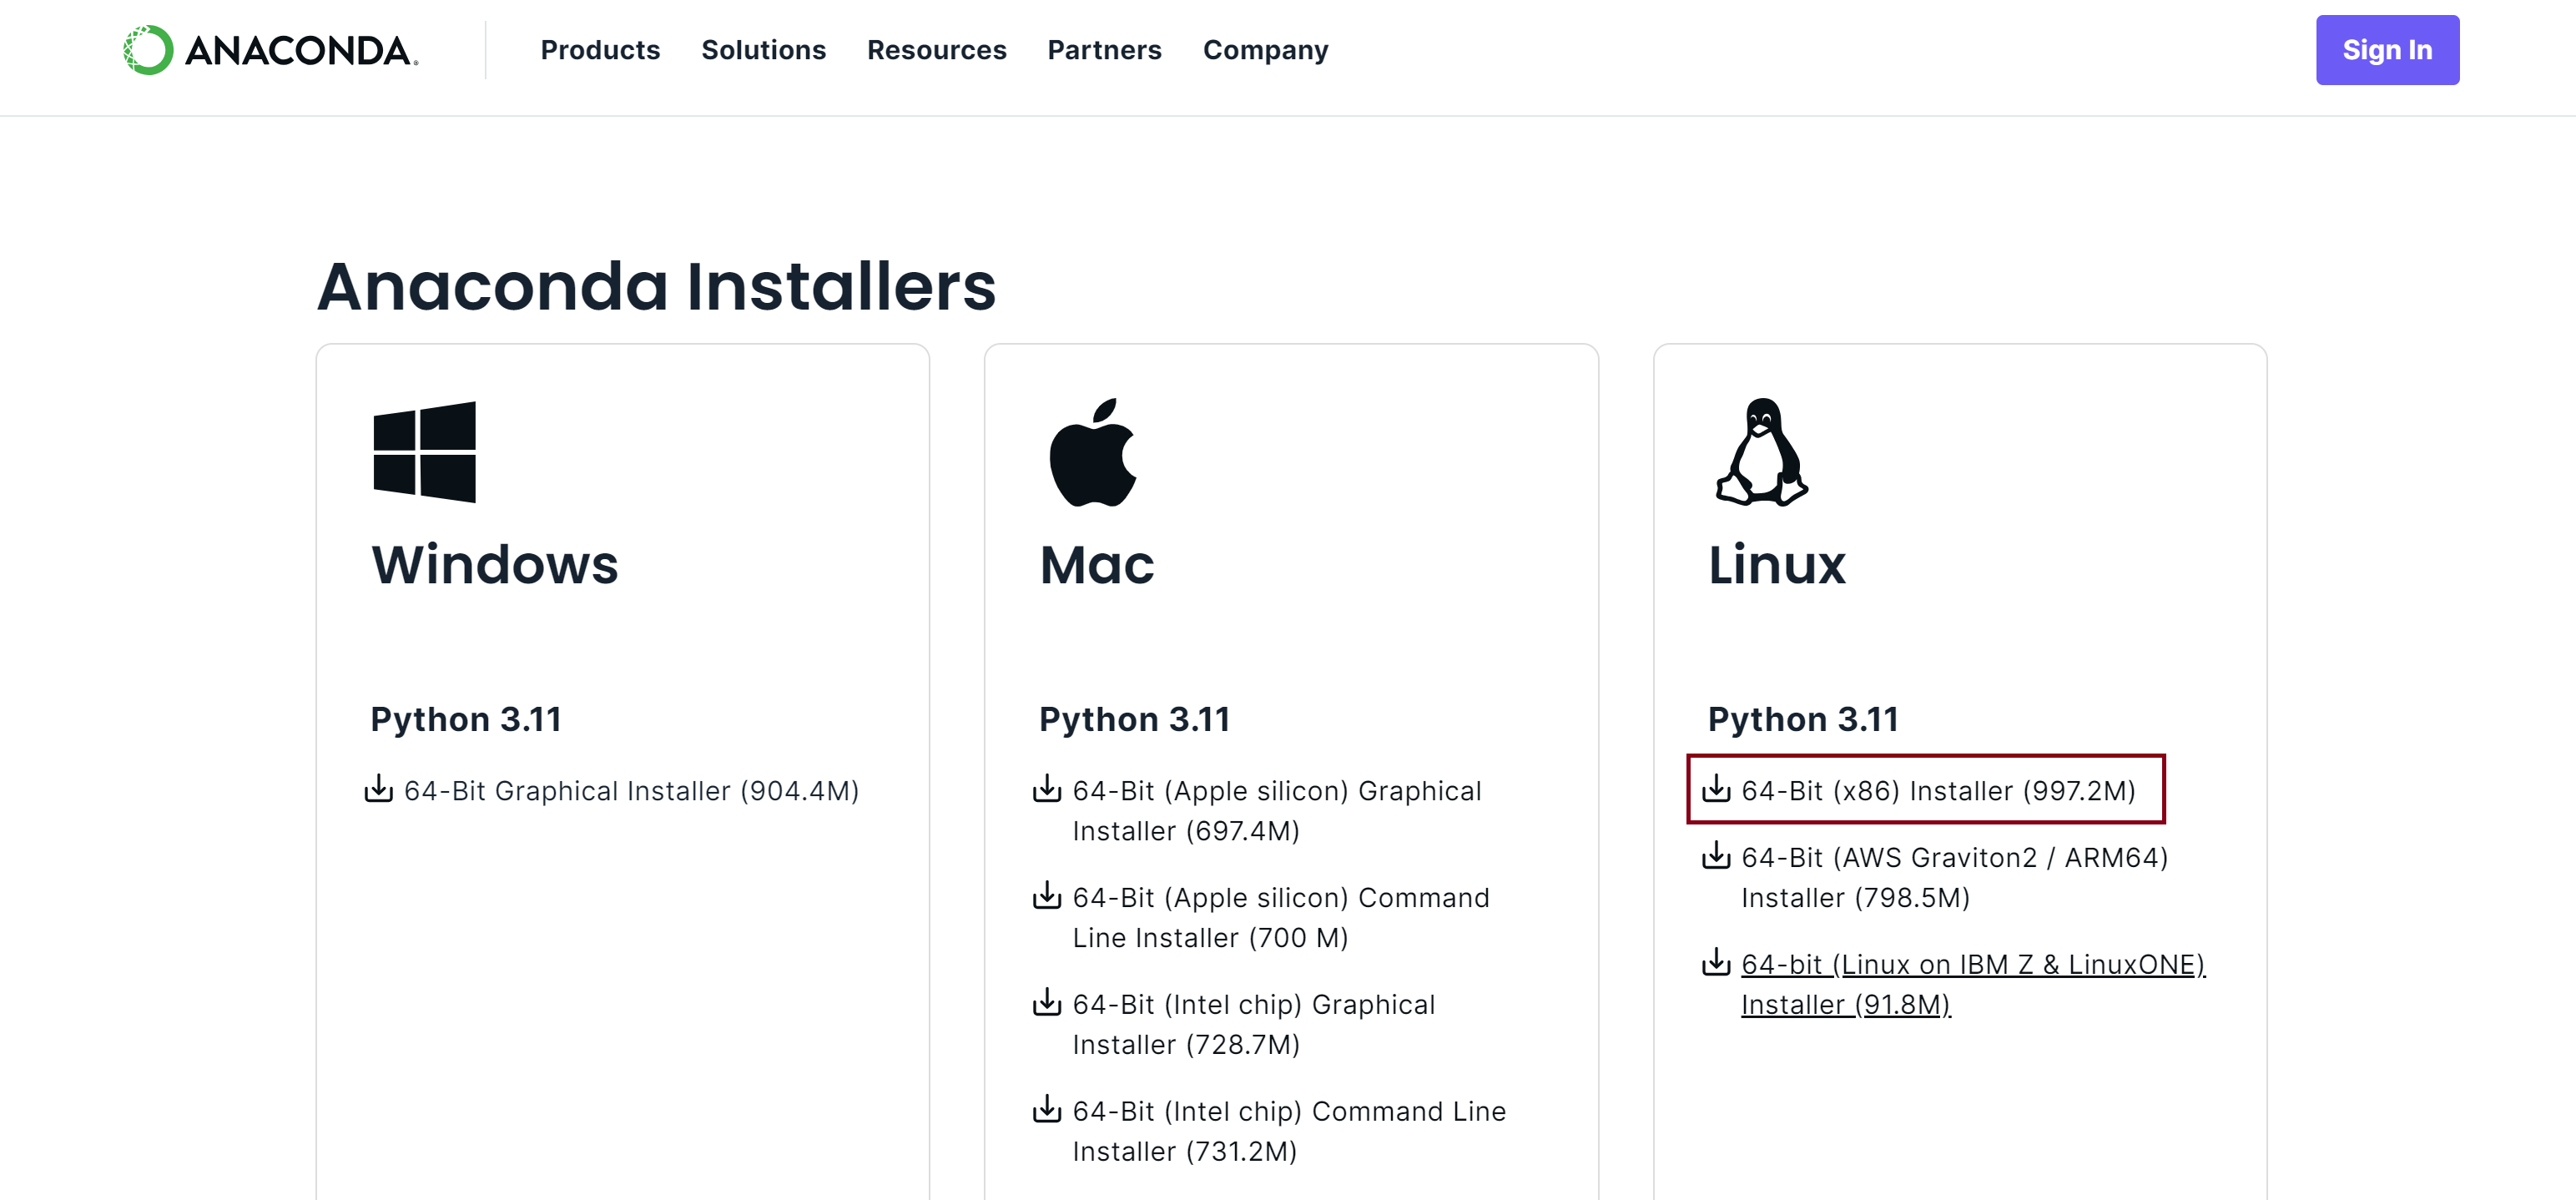Click the Windows logo icon
The width and height of the screenshot is (2576, 1200).
point(424,452)
